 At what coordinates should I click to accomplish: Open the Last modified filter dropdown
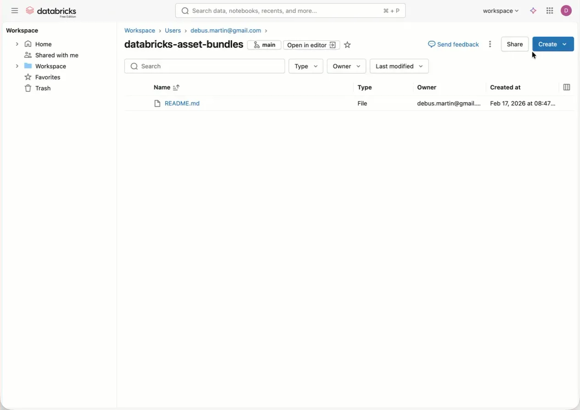[x=399, y=66]
